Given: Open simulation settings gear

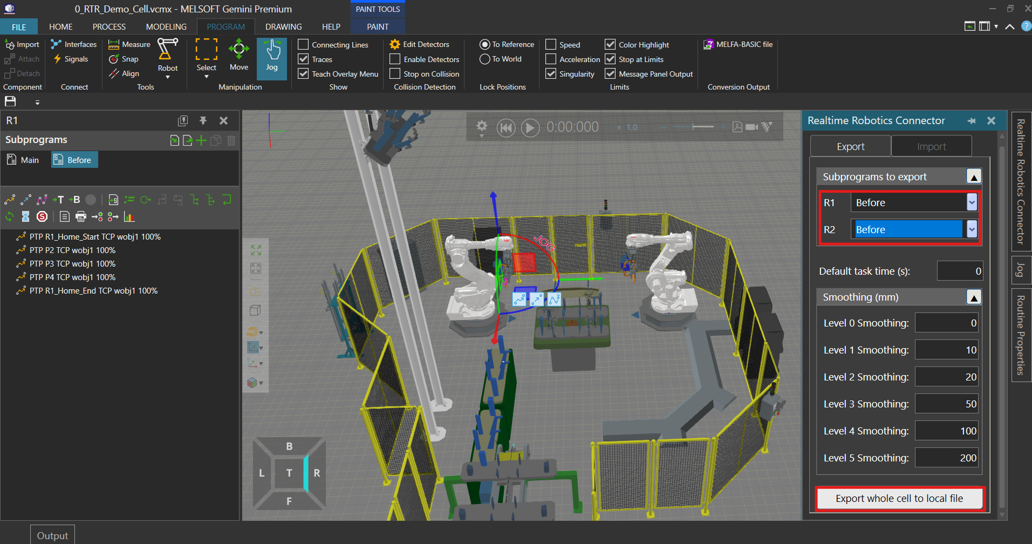Looking at the screenshot, I should 482,126.
